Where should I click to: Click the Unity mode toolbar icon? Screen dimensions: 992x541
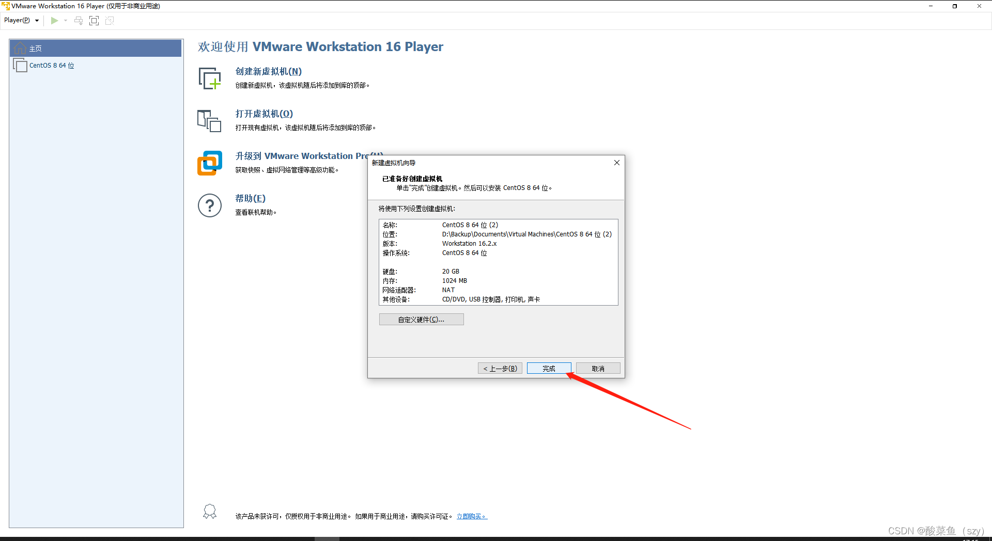click(110, 21)
